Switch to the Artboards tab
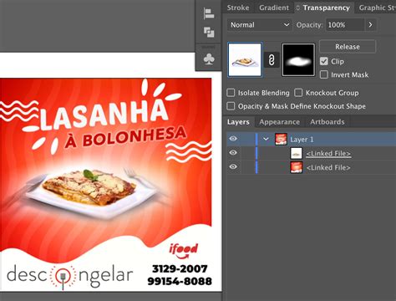396x301 pixels. pyautogui.click(x=327, y=122)
